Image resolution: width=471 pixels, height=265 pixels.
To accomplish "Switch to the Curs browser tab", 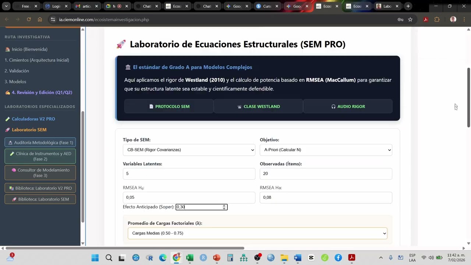I will coord(268,6).
